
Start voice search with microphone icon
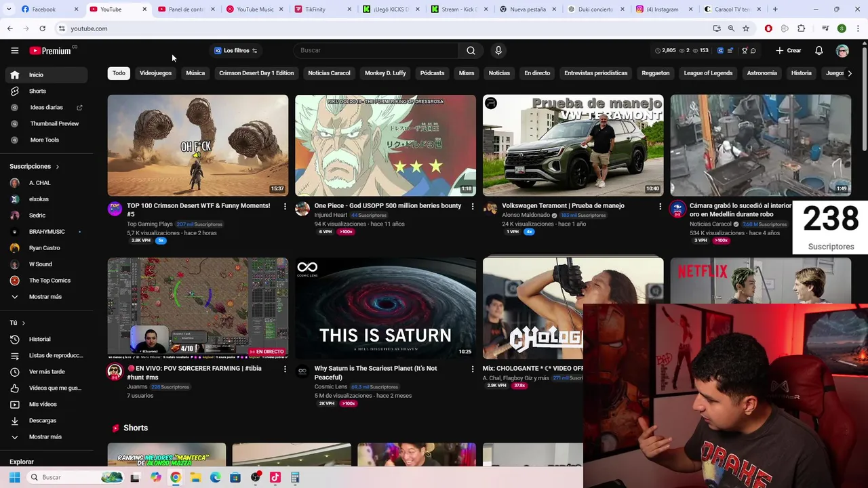(x=498, y=50)
